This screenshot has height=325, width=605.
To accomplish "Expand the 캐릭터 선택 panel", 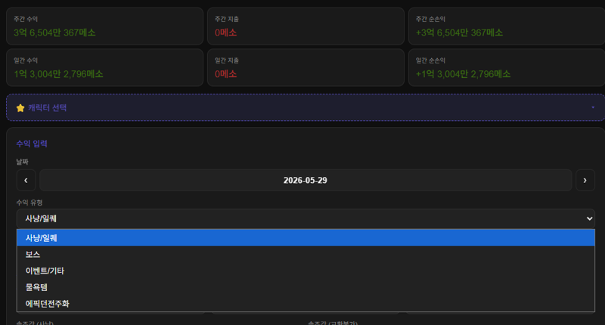I will [306, 107].
